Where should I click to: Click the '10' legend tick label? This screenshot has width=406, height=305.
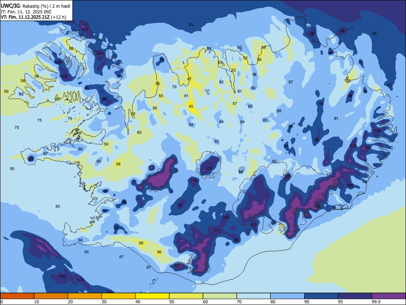tap(37, 302)
